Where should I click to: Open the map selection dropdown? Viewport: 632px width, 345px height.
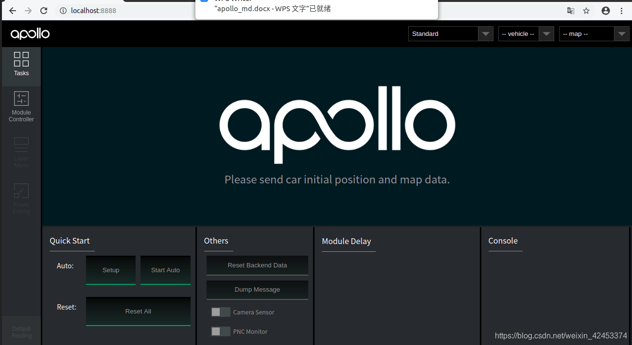[x=594, y=34]
